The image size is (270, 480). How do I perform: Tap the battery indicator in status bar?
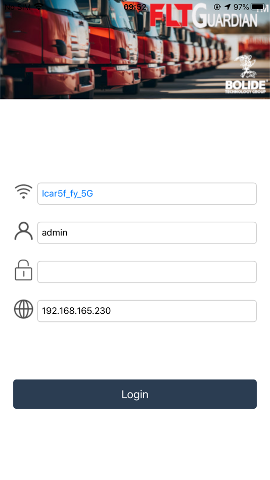[258, 7]
